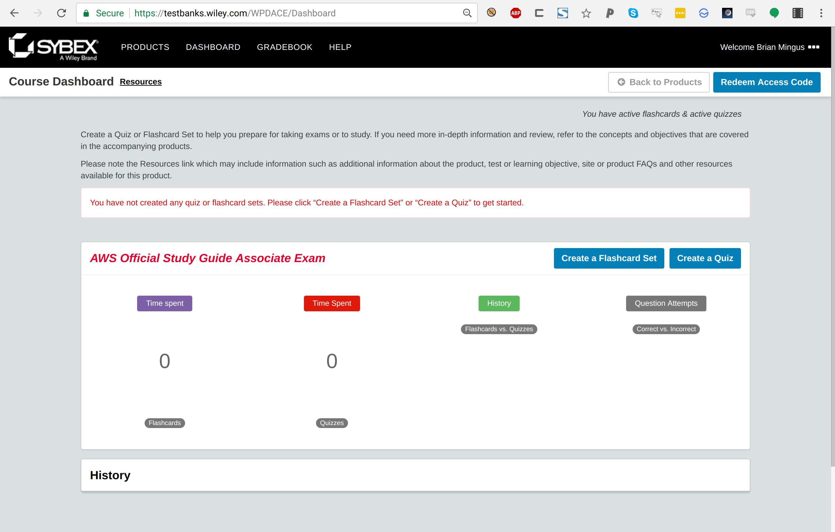Click the gray Question Attempts label
The height and width of the screenshot is (532, 835).
[666, 303]
